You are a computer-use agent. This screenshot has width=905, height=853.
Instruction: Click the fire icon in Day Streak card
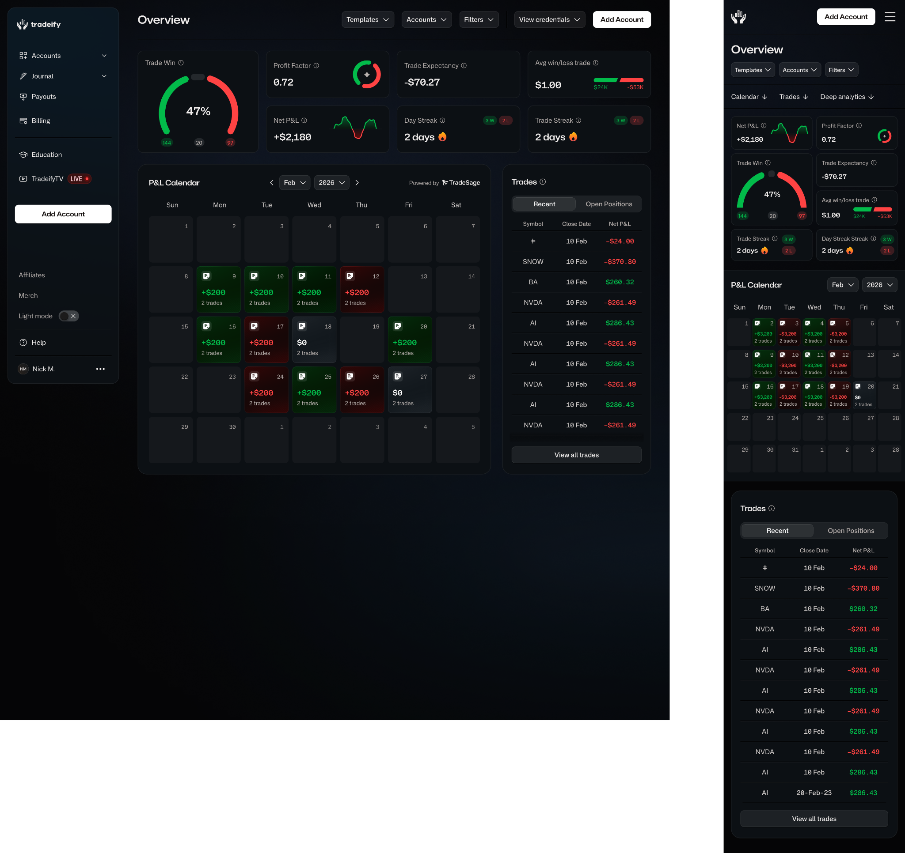point(442,136)
